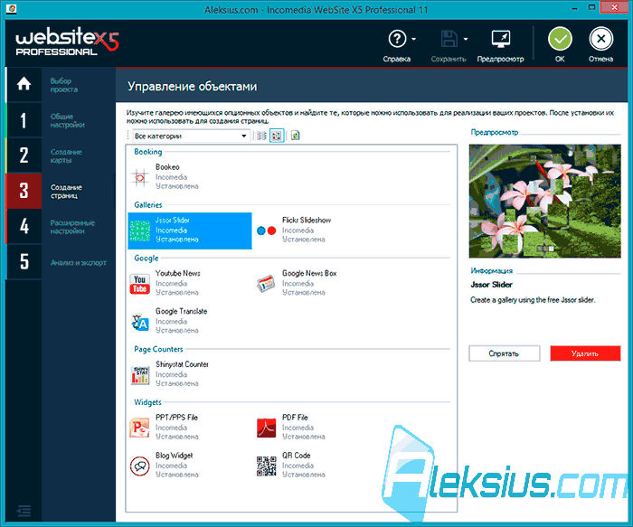Open step 4 Расширенные настройки
The width and height of the screenshot is (633, 527).
coord(61,227)
